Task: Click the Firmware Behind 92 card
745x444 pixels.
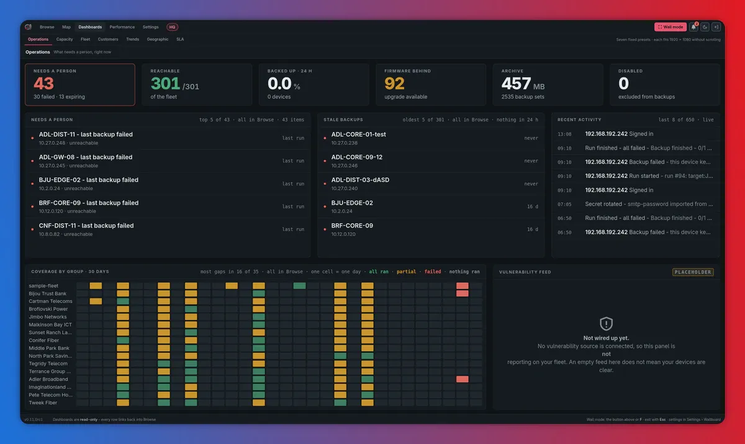Action: pos(431,84)
